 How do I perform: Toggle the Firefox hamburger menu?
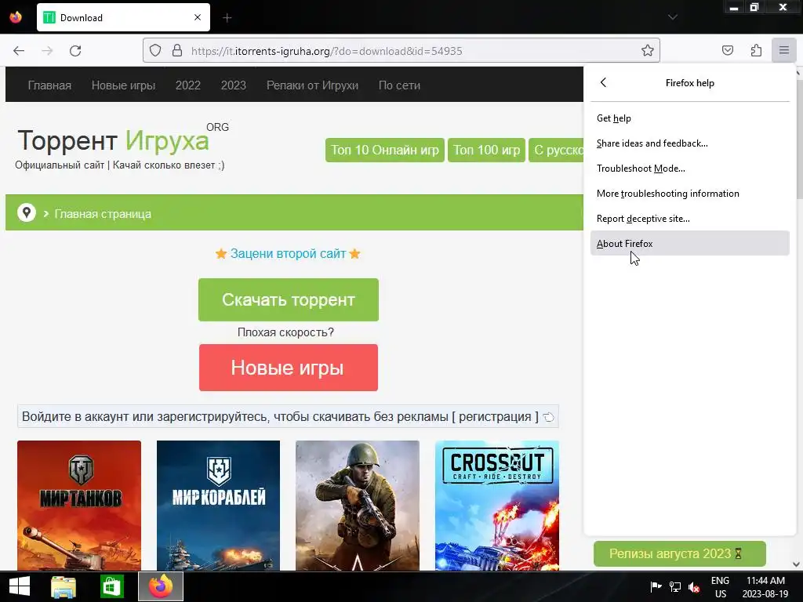[x=784, y=51]
